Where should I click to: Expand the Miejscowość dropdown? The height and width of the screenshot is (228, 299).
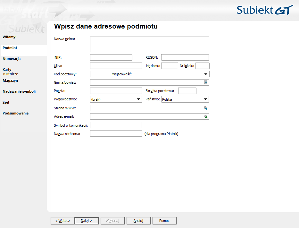206,74
